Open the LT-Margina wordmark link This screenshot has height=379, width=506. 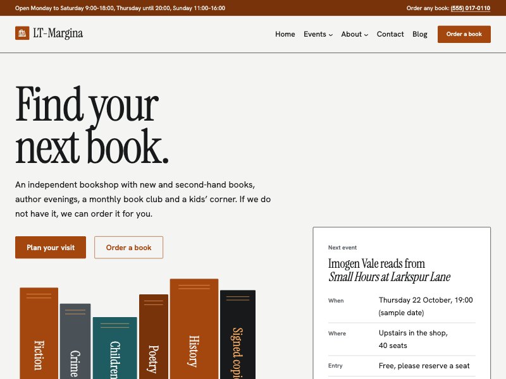tap(58, 33)
